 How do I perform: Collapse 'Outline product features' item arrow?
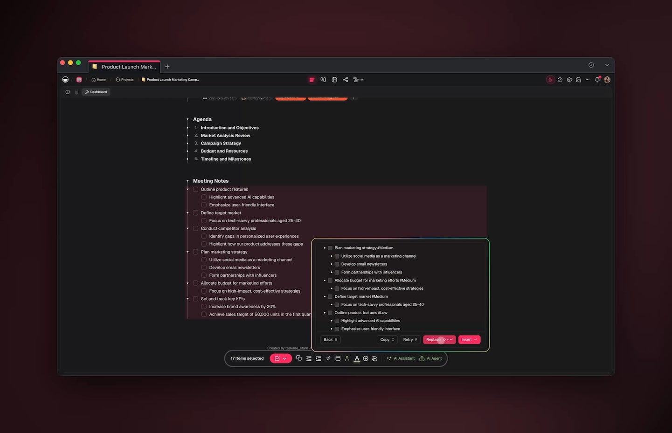tap(187, 189)
